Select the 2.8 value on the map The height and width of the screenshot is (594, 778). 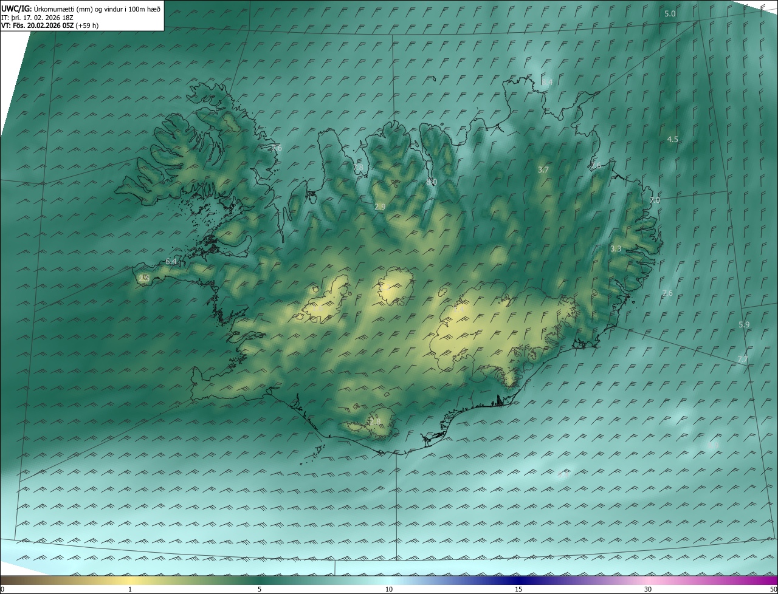coord(374,422)
